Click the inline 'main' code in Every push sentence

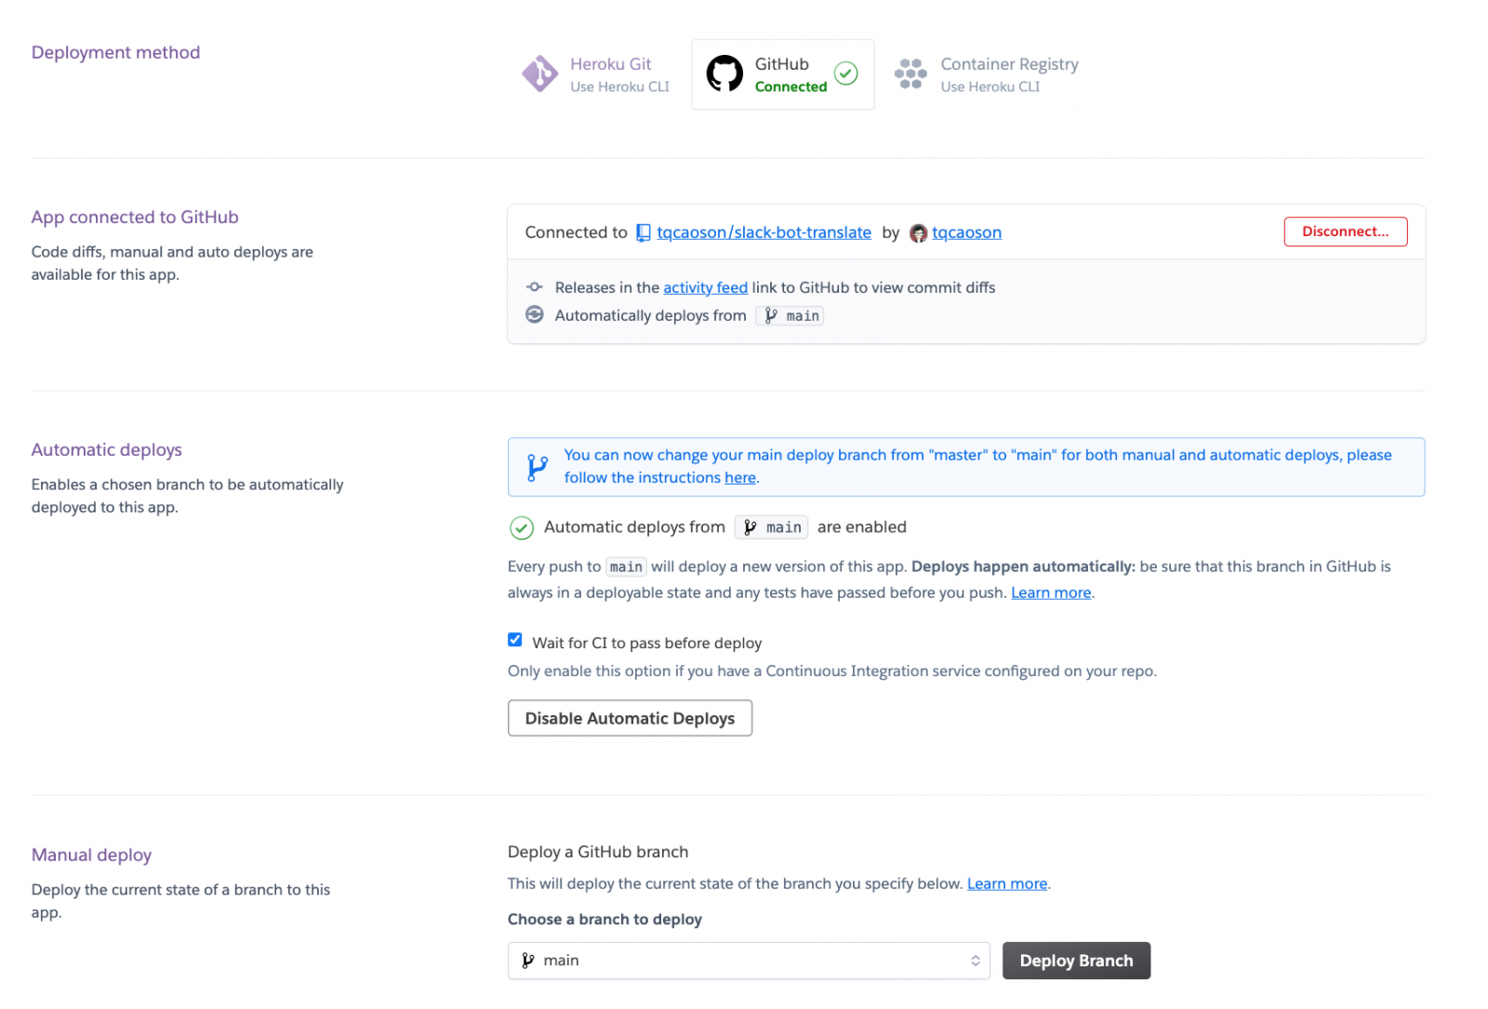tap(626, 567)
